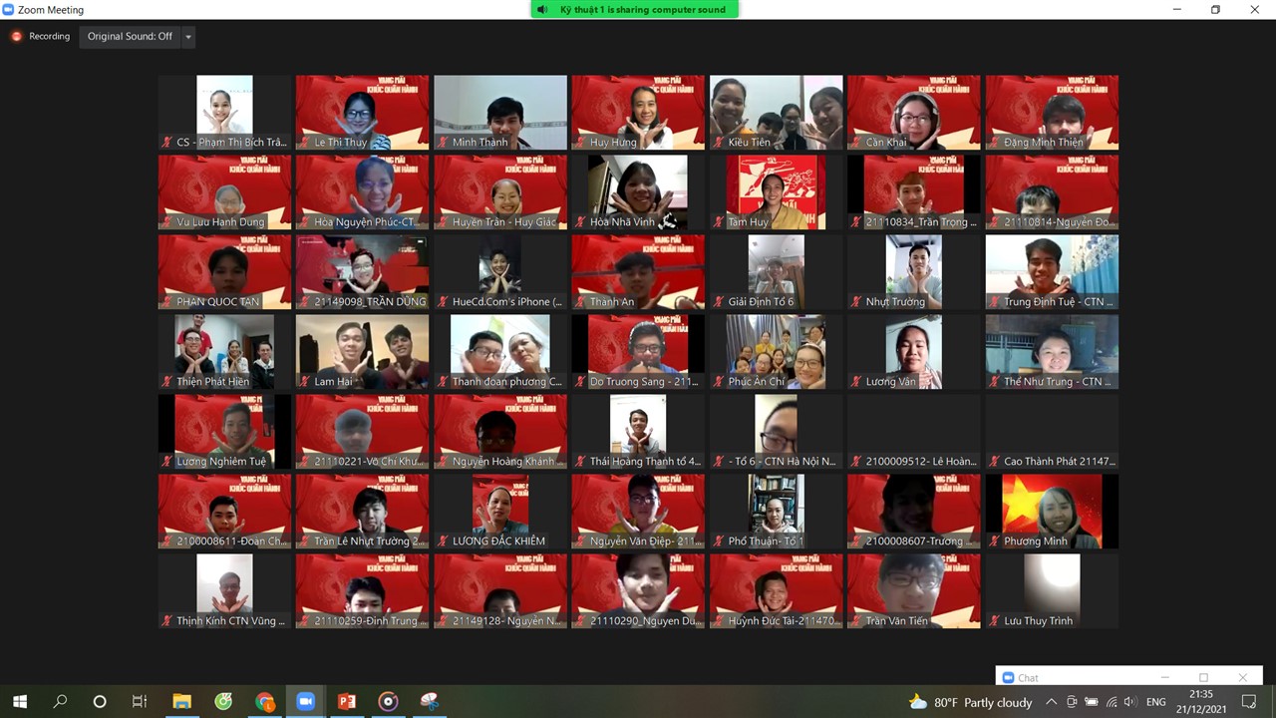The height and width of the screenshot is (718, 1276).
Task: Open Windows Search from the taskbar
Action: pos(60,702)
